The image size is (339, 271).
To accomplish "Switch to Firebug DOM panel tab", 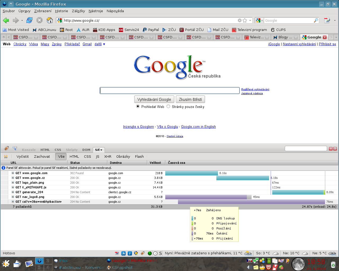I will pos(86,150).
